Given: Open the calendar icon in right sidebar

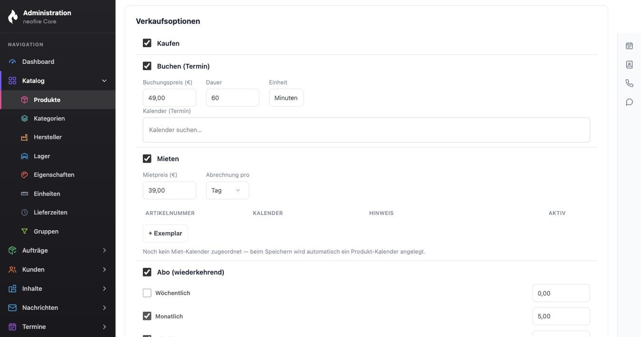Looking at the screenshot, I should tap(629, 46).
